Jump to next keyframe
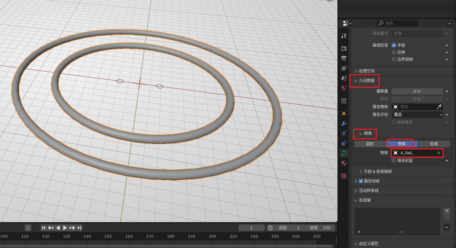Screen dimensions: 456x248 click(x=72, y=228)
